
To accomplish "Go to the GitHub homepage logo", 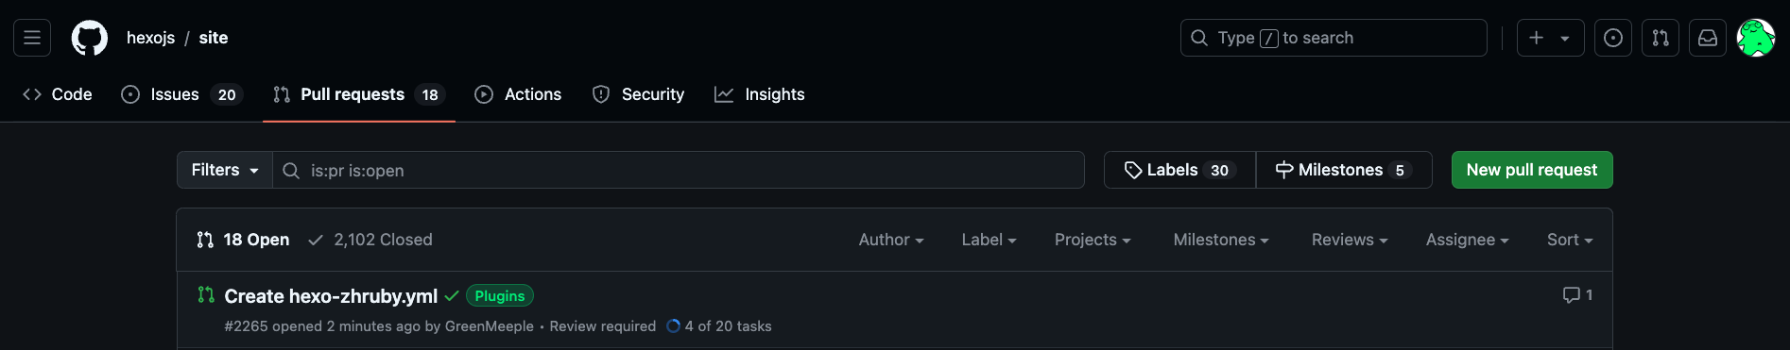I will click(x=90, y=38).
